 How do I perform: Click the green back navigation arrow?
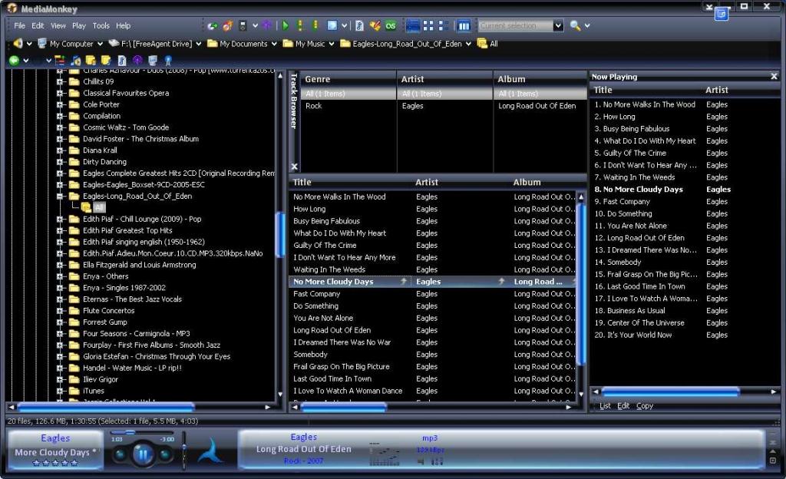click(14, 60)
